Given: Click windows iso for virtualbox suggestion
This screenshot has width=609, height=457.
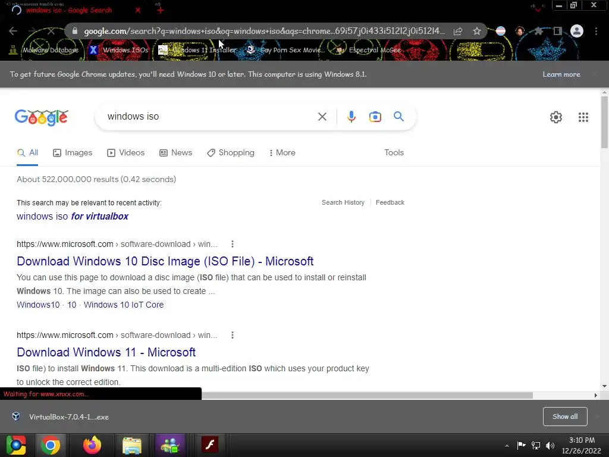Looking at the screenshot, I should pos(72,217).
